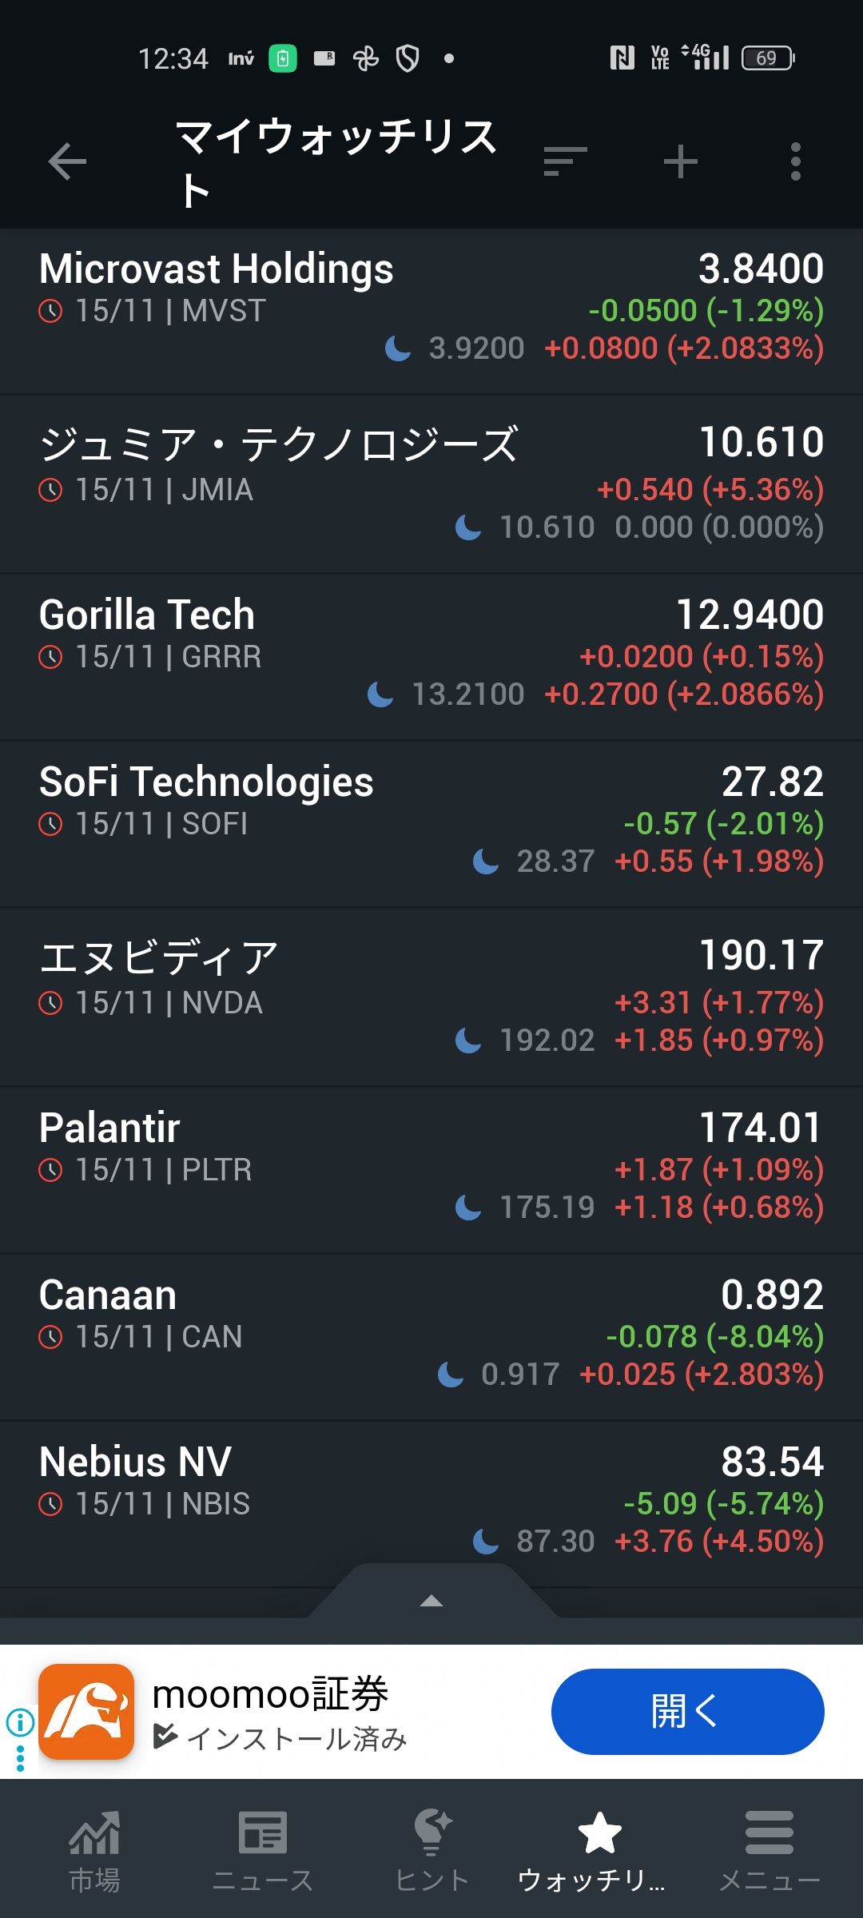
Task: Select the Palantir PLTR row
Action: tap(431, 1168)
